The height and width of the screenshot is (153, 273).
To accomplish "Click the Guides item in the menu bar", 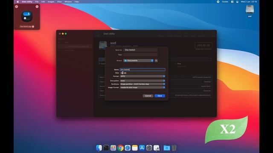I will coord(225,2).
